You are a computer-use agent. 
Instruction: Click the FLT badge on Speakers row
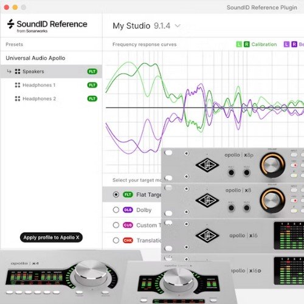[92, 72]
